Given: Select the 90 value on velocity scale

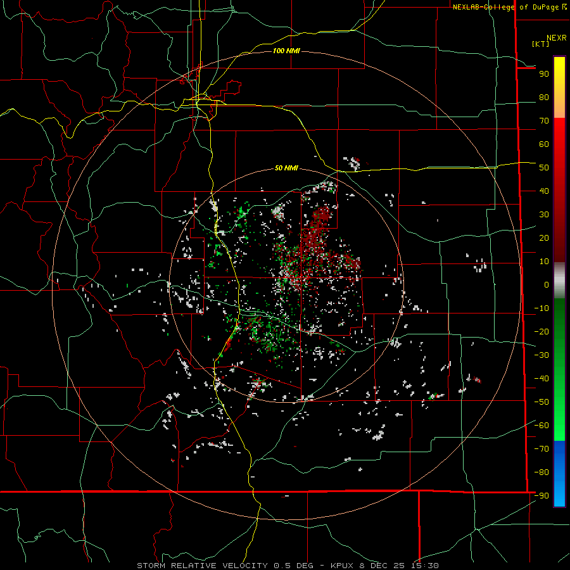Looking at the screenshot, I should point(544,74).
